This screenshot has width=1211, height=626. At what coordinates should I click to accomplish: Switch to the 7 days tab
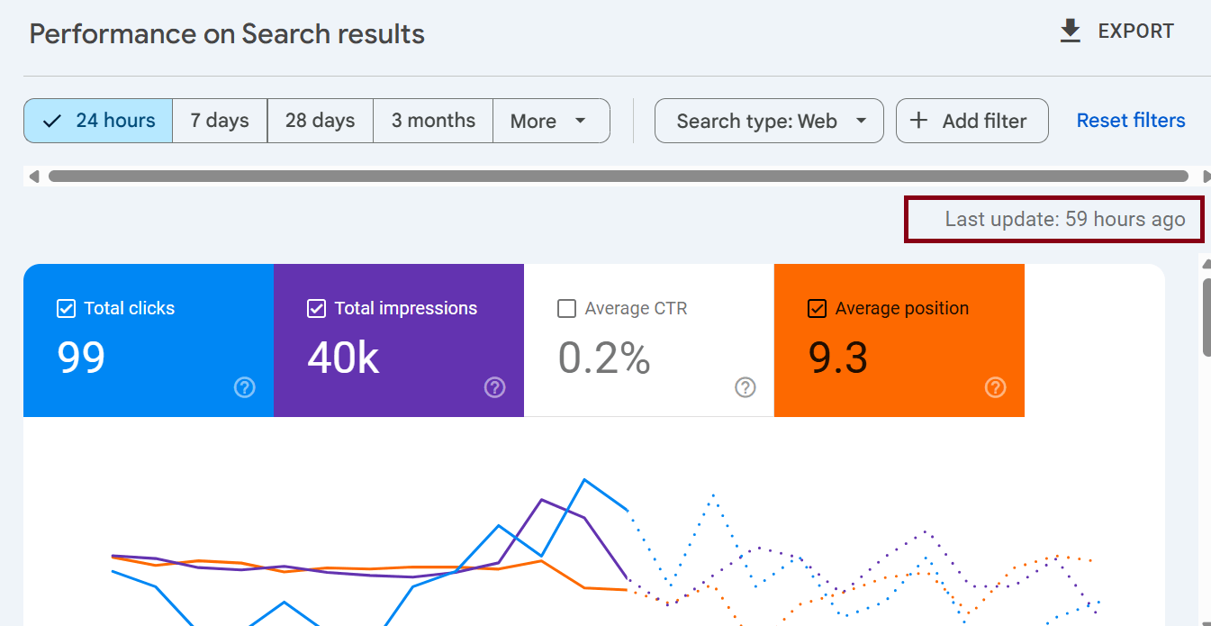point(219,120)
